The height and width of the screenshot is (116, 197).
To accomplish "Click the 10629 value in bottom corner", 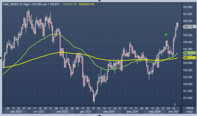I will [x=189, y=108].
